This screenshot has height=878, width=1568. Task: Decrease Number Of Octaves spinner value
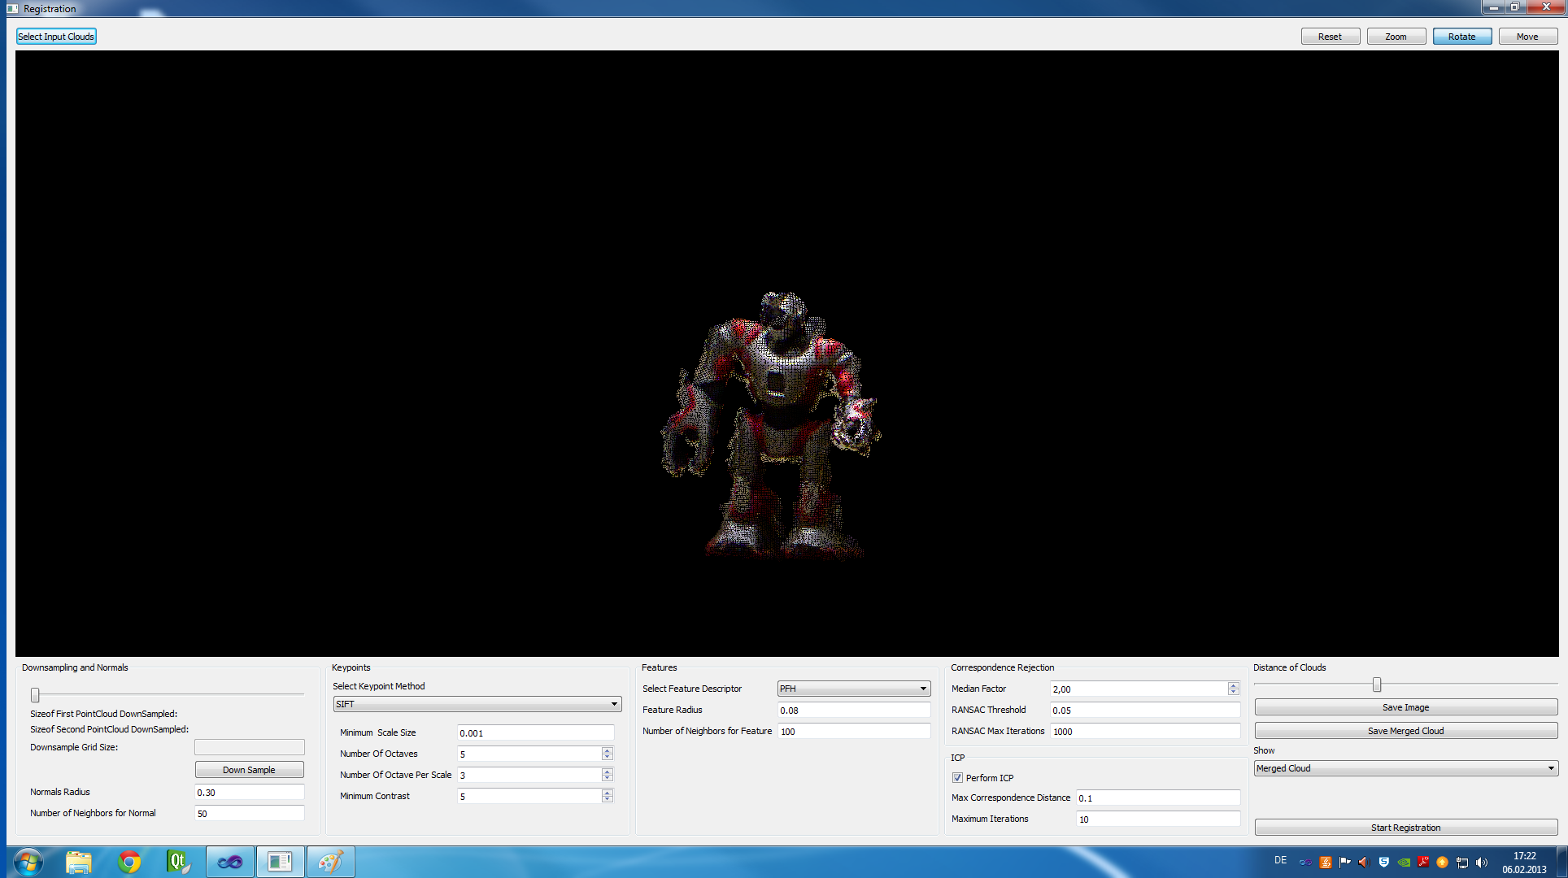pos(607,758)
